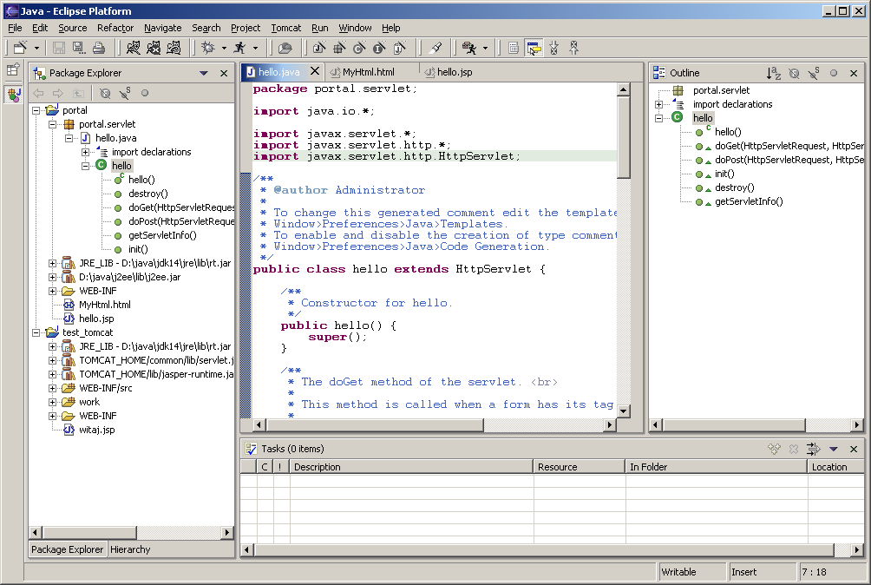Click the third Tomcat cat toolbar icon

(174, 48)
